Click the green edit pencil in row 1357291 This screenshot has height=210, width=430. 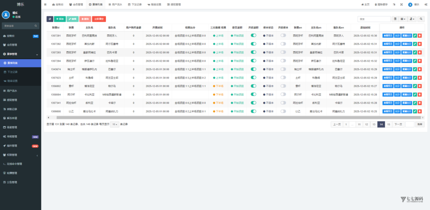[415, 36]
